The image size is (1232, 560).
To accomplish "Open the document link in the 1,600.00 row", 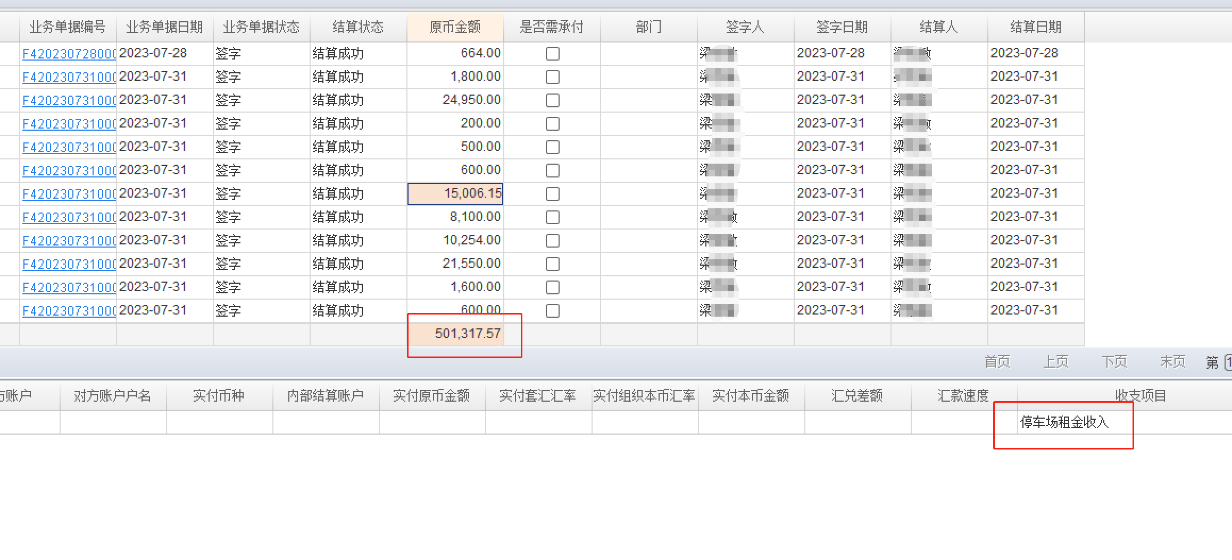I will (x=69, y=287).
